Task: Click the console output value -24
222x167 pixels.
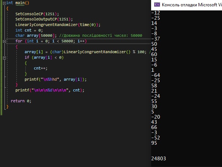Action: click(156, 96)
